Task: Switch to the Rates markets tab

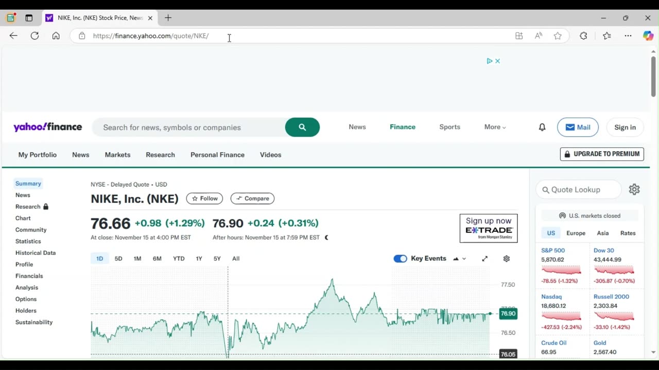Action: pyautogui.click(x=628, y=233)
